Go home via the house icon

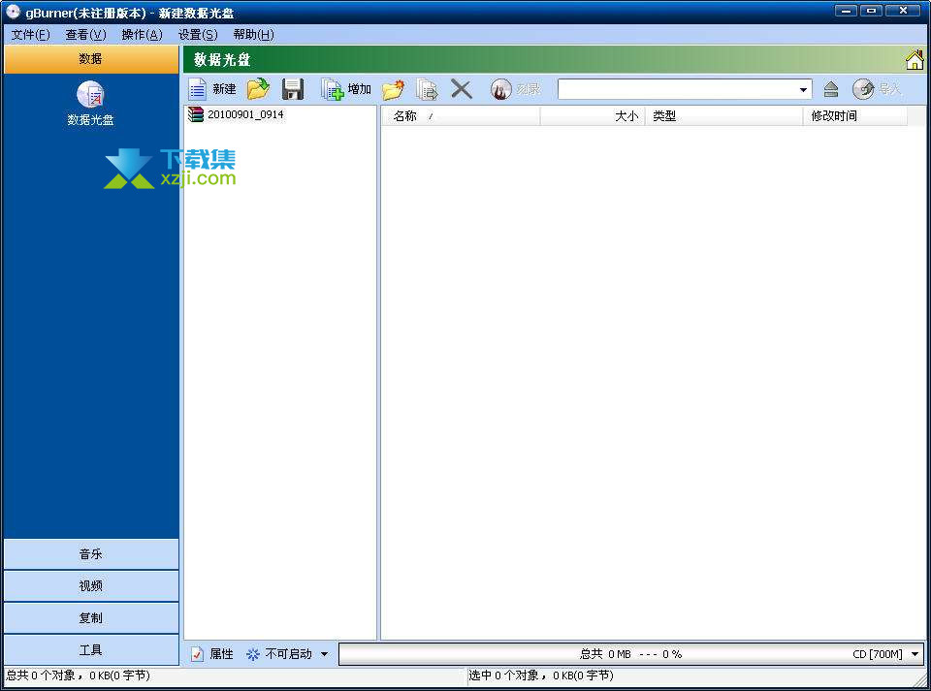915,59
